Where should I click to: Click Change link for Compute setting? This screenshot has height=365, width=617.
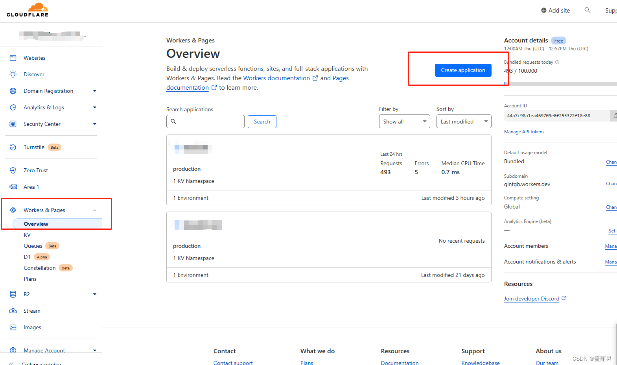[611, 207]
